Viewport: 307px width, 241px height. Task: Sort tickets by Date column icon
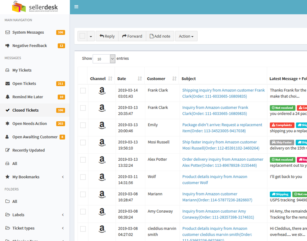140,79
